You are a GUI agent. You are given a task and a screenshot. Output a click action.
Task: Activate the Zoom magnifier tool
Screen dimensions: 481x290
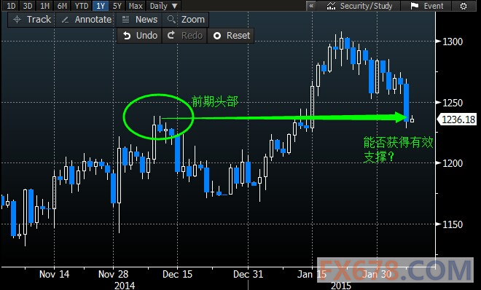tap(186, 20)
